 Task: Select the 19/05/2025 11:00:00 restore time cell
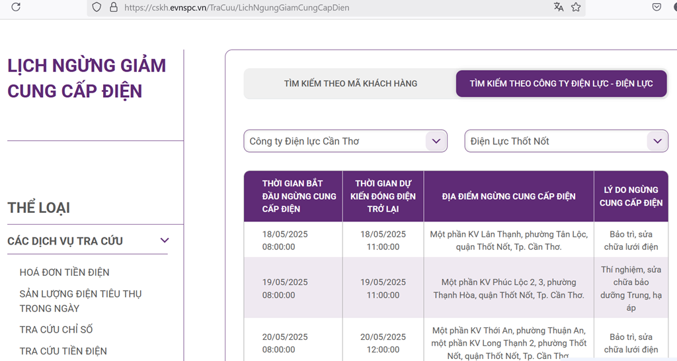[x=383, y=288]
